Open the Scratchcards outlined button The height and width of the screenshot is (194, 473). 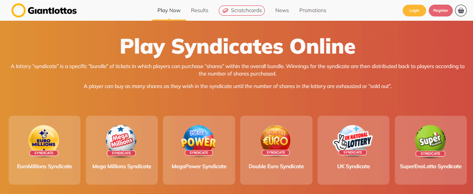click(242, 11)
